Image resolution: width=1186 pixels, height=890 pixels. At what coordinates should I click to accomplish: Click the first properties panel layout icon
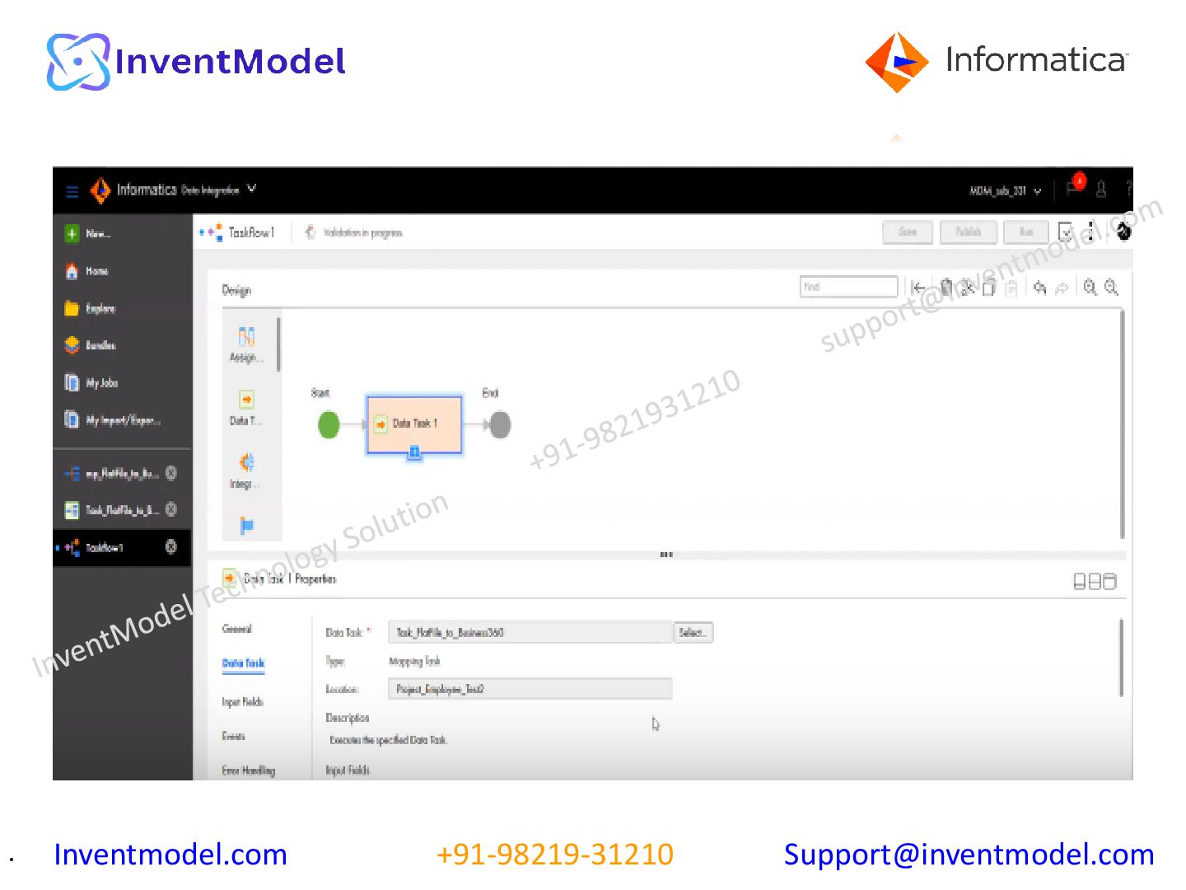coord(1080,582)
